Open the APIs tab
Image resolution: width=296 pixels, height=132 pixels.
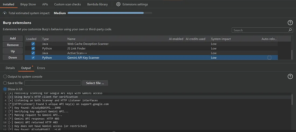[x=45, y=4]
